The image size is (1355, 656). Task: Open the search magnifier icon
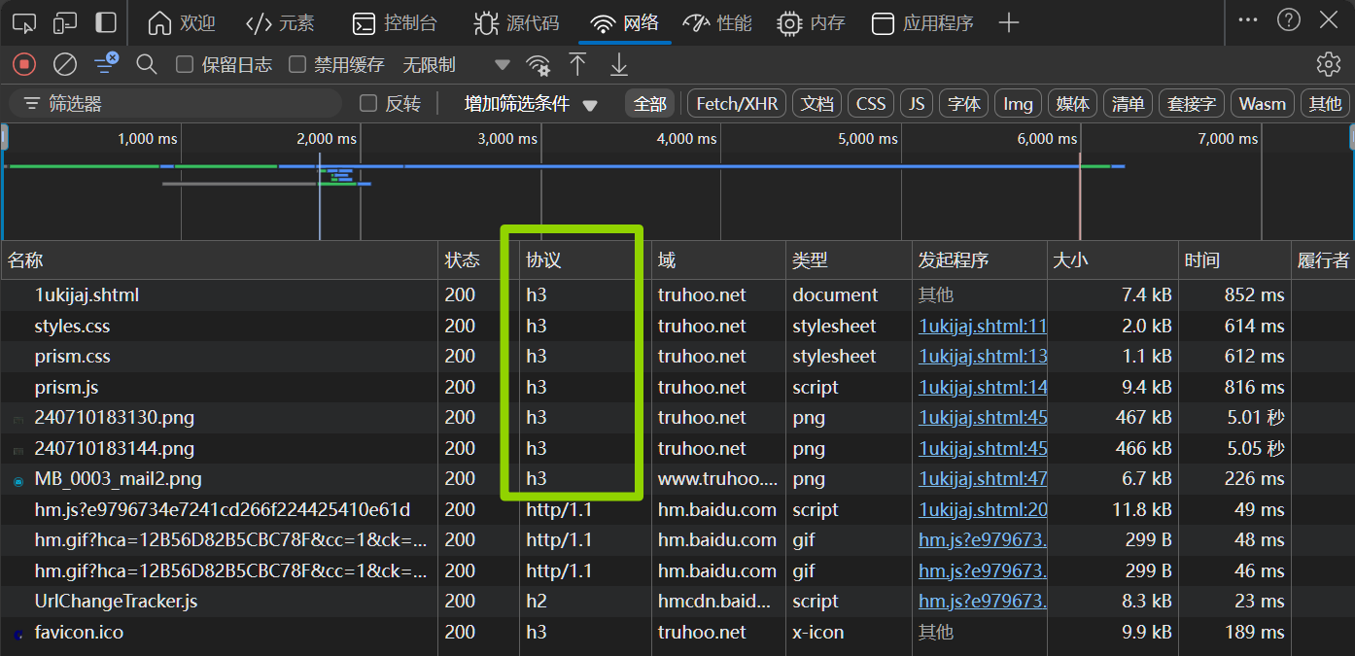pyautogui.click(x=147, y=65)
